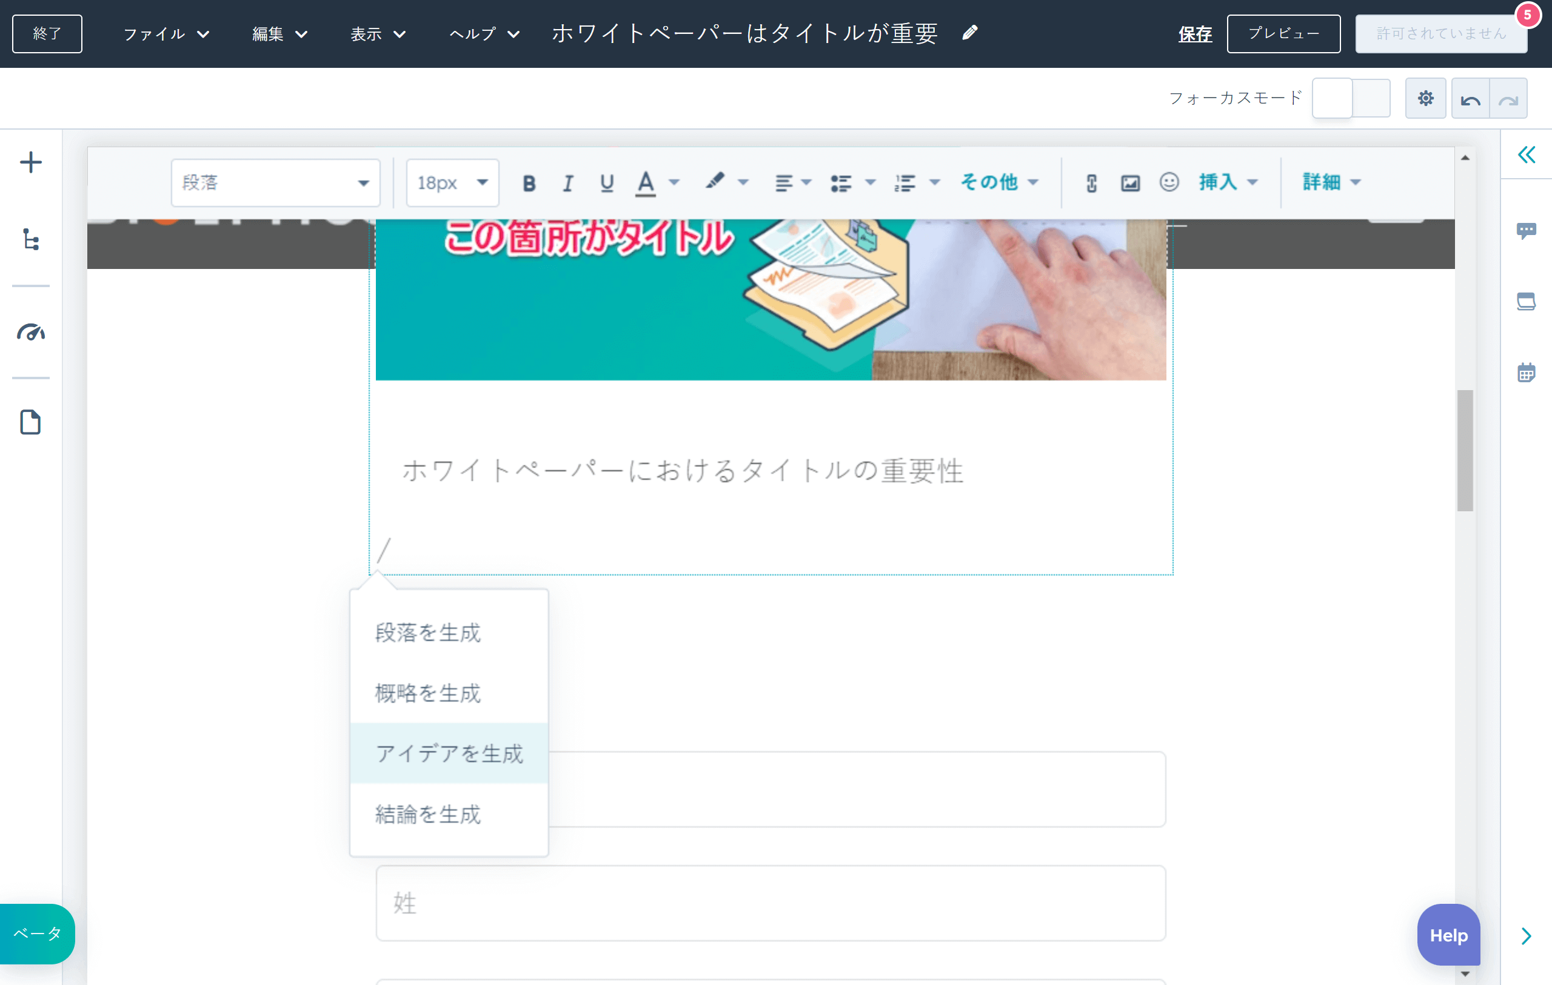Open the 表示 menu

pos(378,33)
